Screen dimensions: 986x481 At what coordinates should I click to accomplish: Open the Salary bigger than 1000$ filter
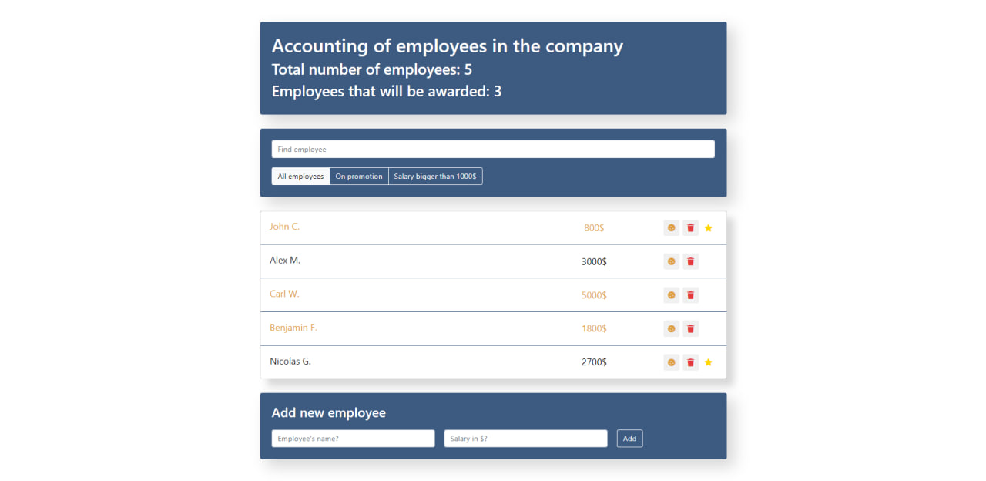[435, 176]
